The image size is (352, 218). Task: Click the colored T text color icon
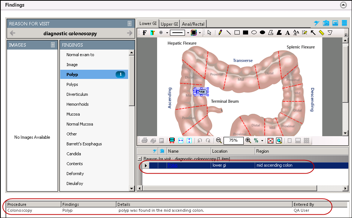coord(153,33)
